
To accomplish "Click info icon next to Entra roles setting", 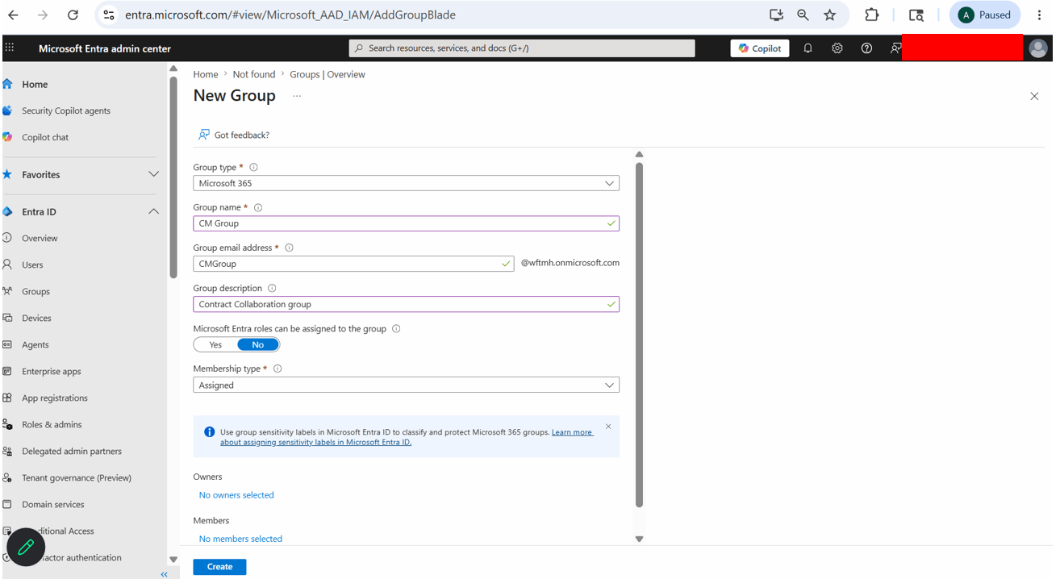I will [x=396, y=328].
